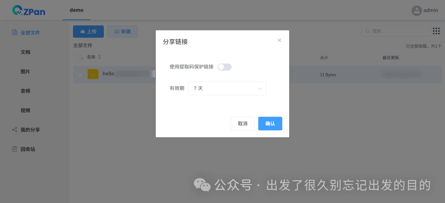
Task: Click the 新建 new folder button
Action: point(123,31)
